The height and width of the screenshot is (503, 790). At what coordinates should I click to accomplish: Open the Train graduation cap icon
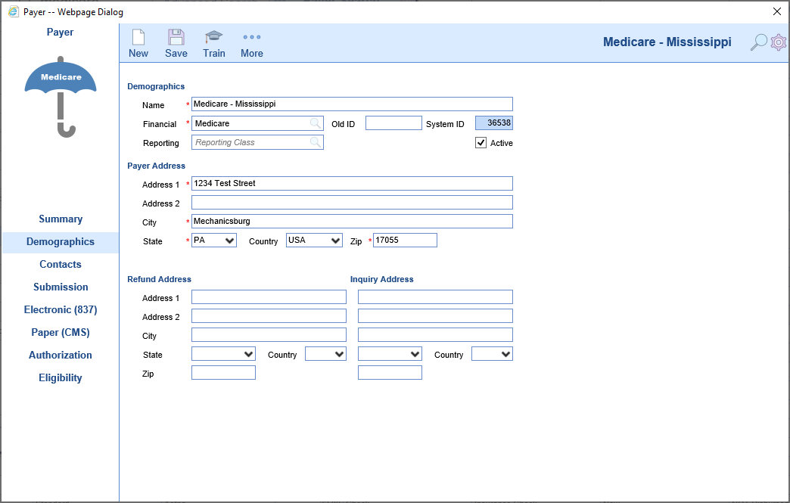[213, 37]
